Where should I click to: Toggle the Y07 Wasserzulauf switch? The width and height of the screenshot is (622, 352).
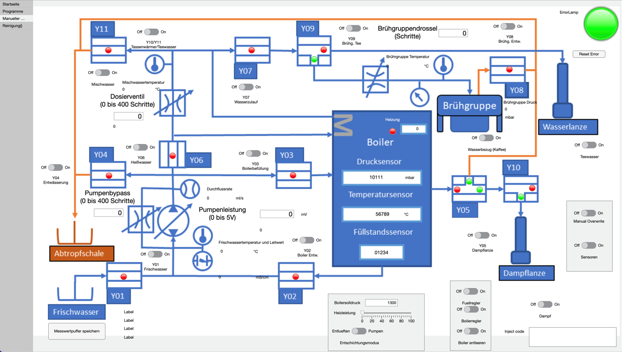(x=246, y=87)
